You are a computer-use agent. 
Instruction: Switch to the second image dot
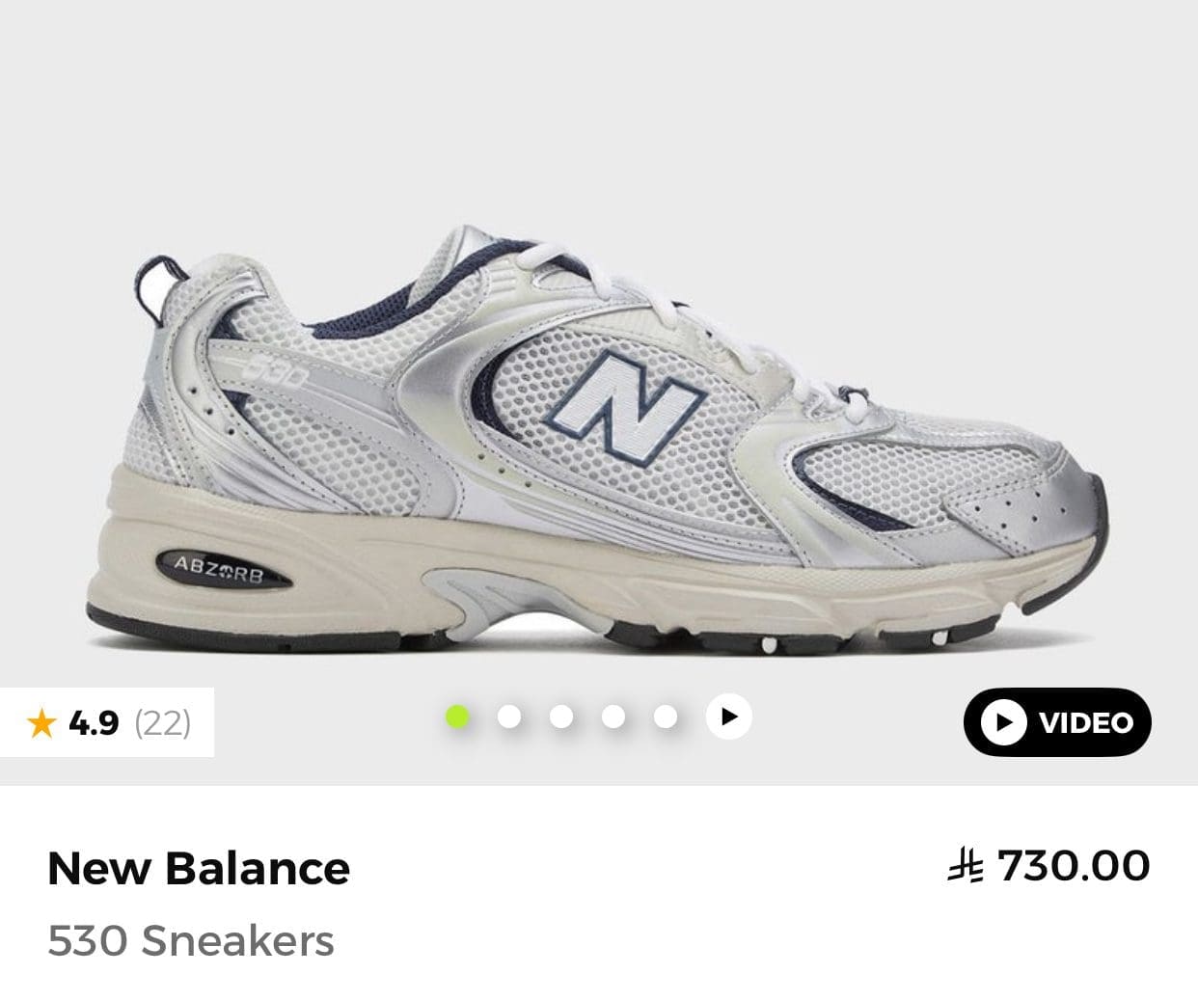[x=509, y=717]
